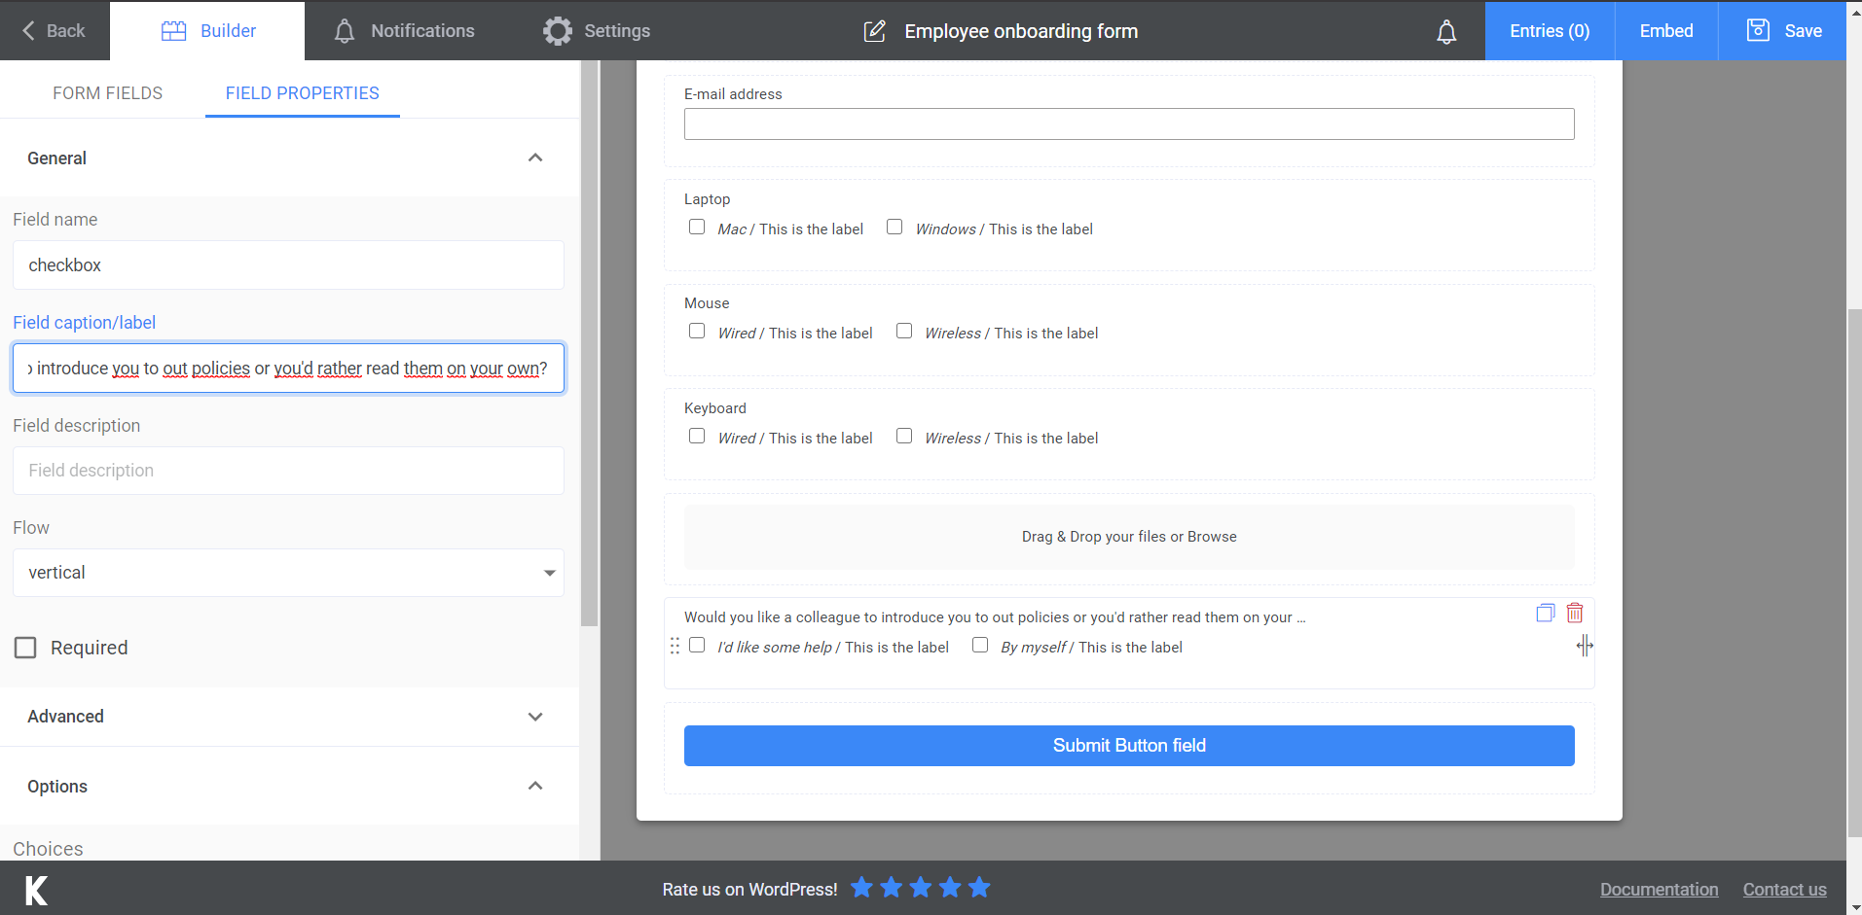
Task: Check the Mac option under Laptop
Action: click(696, 226)
